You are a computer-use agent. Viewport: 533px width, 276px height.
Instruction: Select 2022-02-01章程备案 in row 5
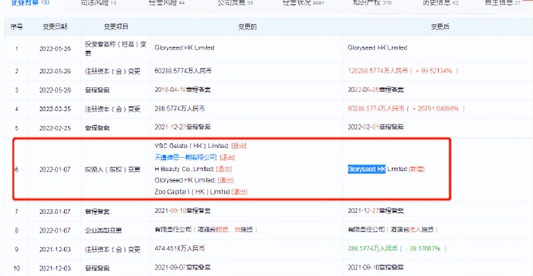376,127
